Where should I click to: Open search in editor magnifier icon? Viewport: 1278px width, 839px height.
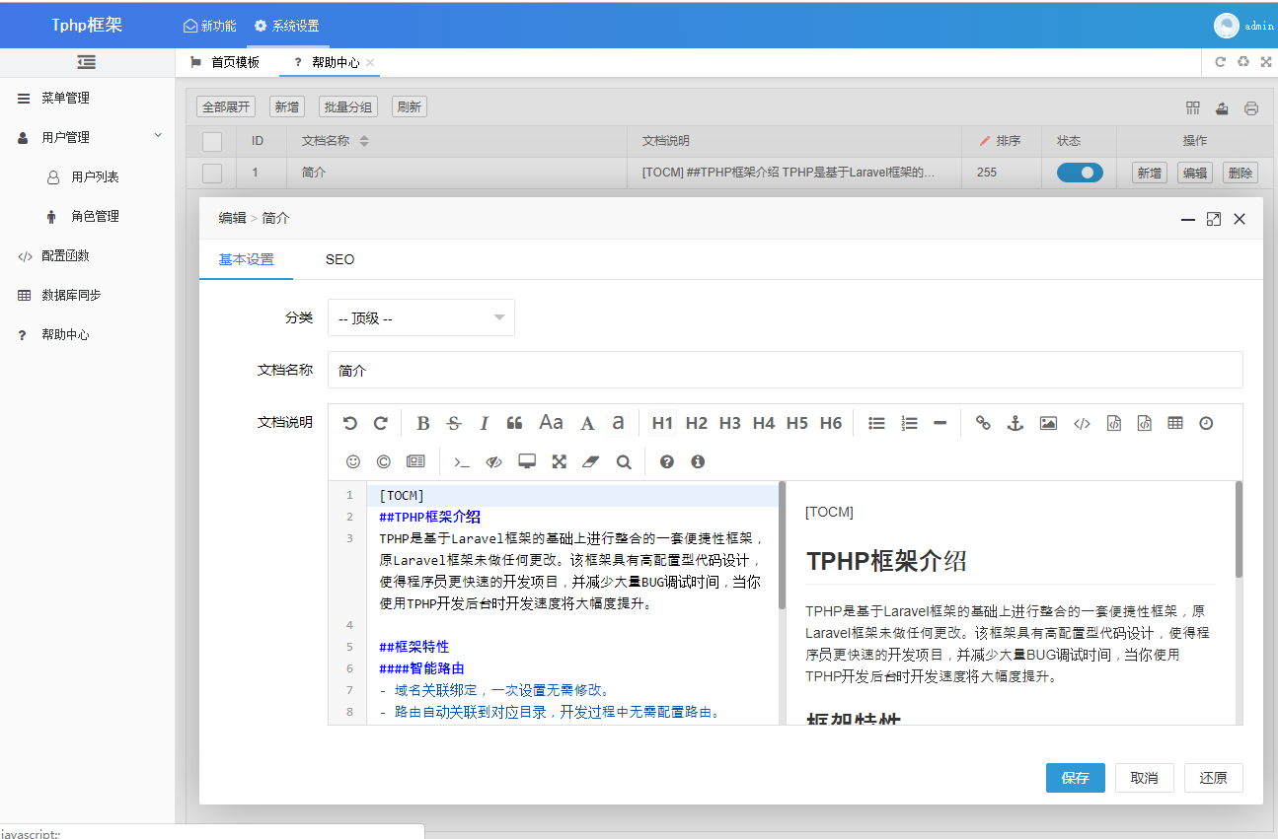point(624,461)
